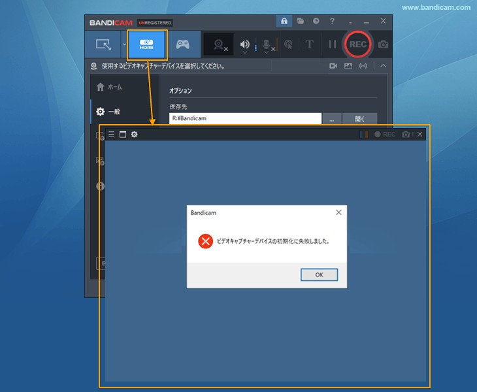Open the device settings gear icon
The width and height of the screenshot is (477, 392).
[134, 134]
